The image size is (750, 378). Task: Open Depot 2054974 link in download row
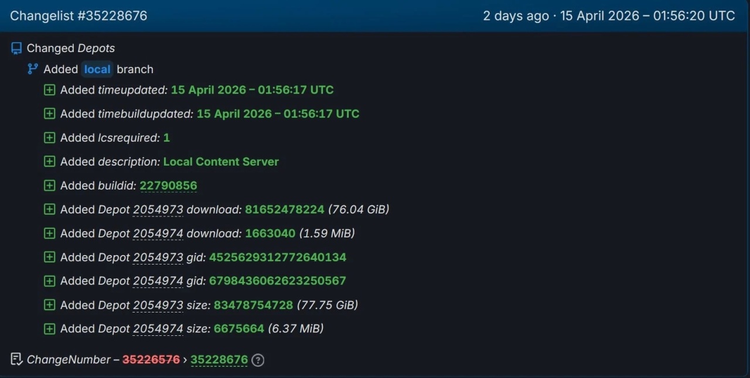click(x=158, y=233)
